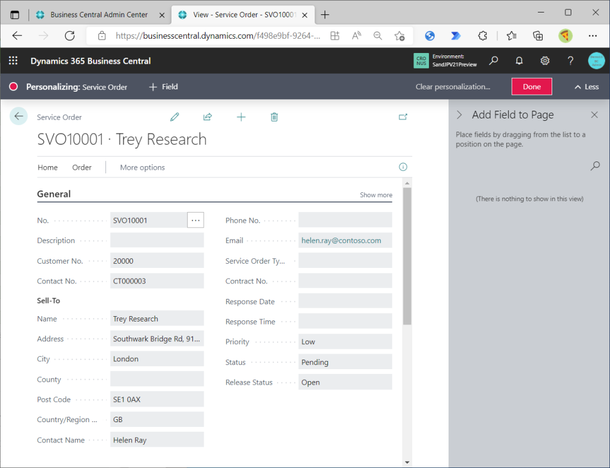Create new record with plus icon
Viewport: 610px width, 468px height.
(241, 117)
